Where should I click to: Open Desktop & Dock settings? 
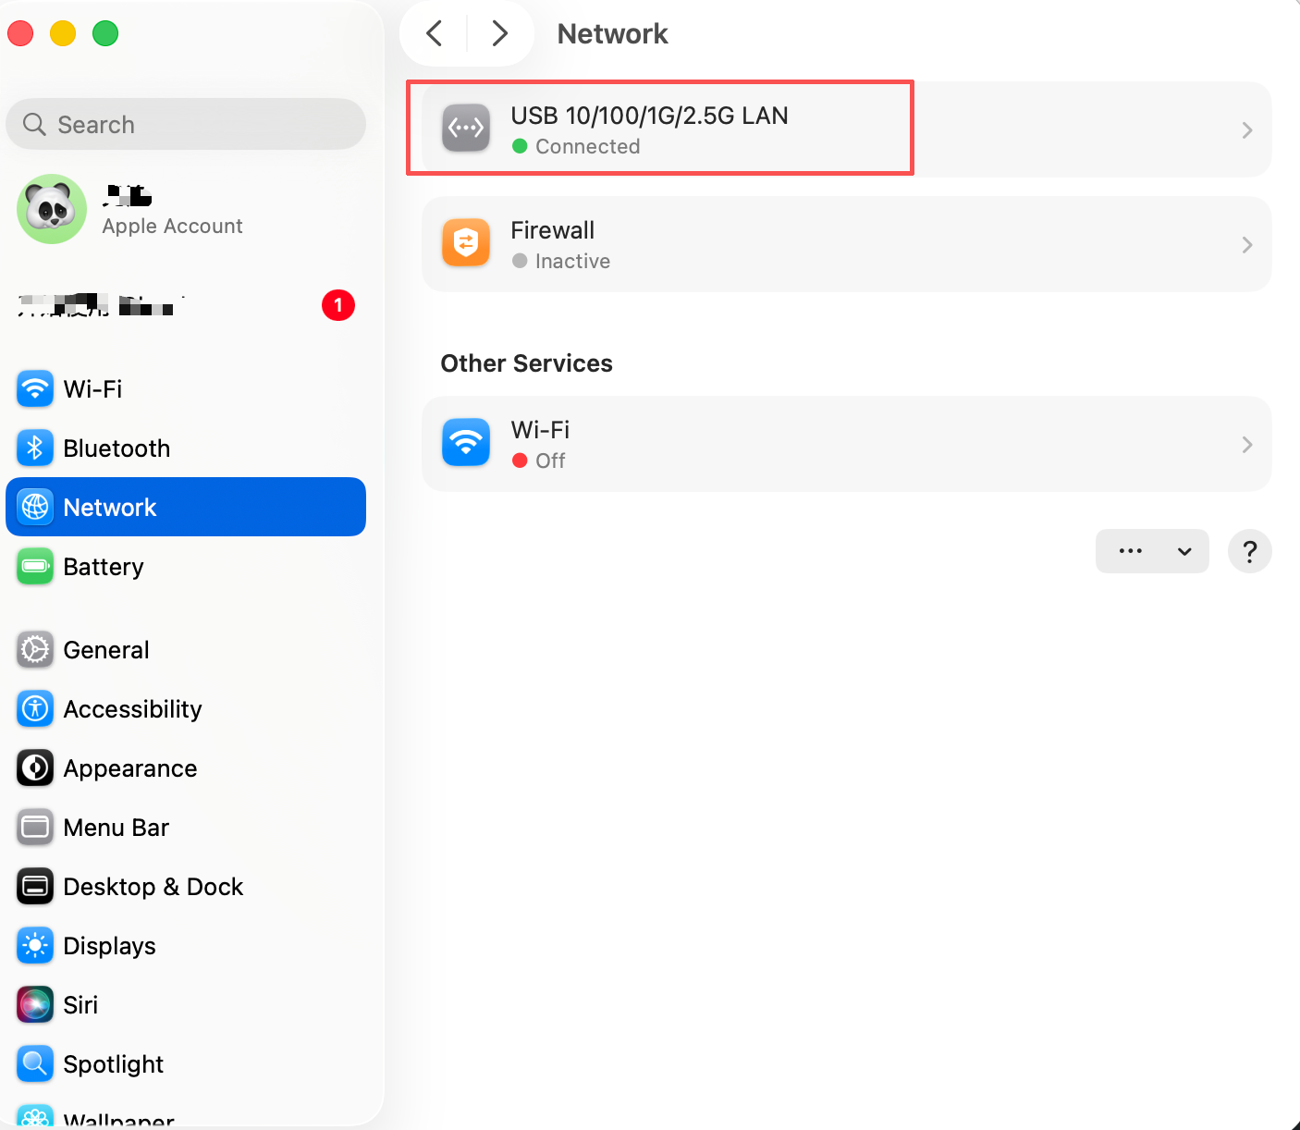click(x=153, y=887)
